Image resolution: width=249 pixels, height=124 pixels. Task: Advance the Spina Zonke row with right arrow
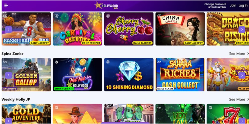tap(242, 75)
